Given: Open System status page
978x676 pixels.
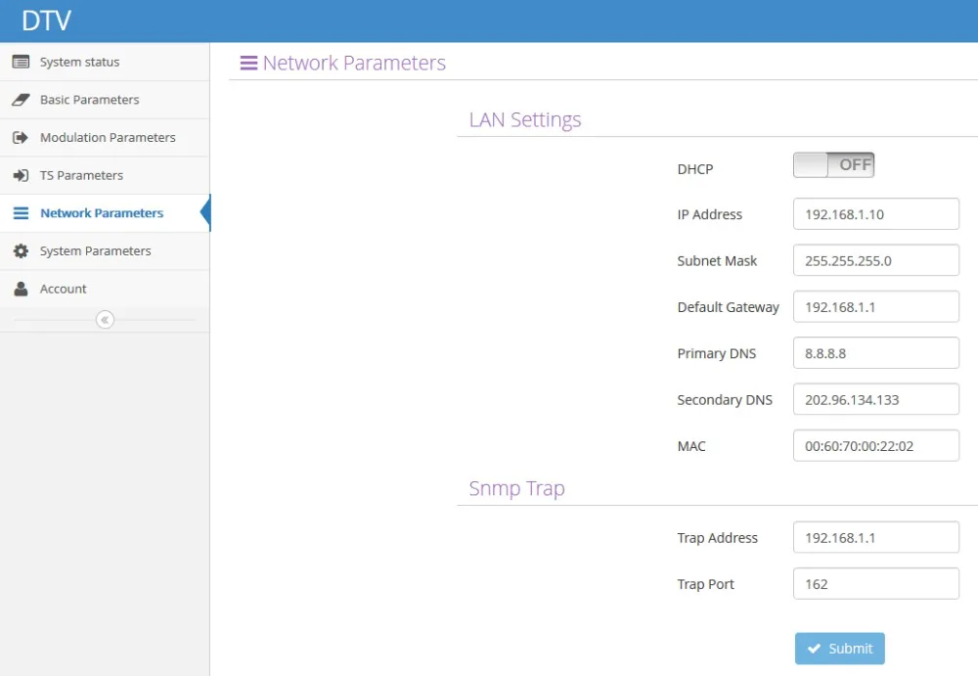Looking at the screenshot, I should click(105, 62).
